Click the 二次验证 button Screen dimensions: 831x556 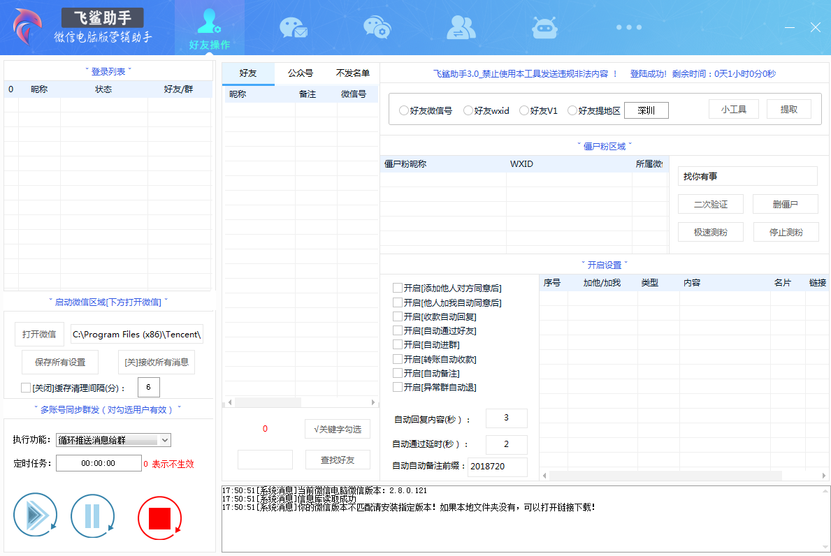(711, 204)
